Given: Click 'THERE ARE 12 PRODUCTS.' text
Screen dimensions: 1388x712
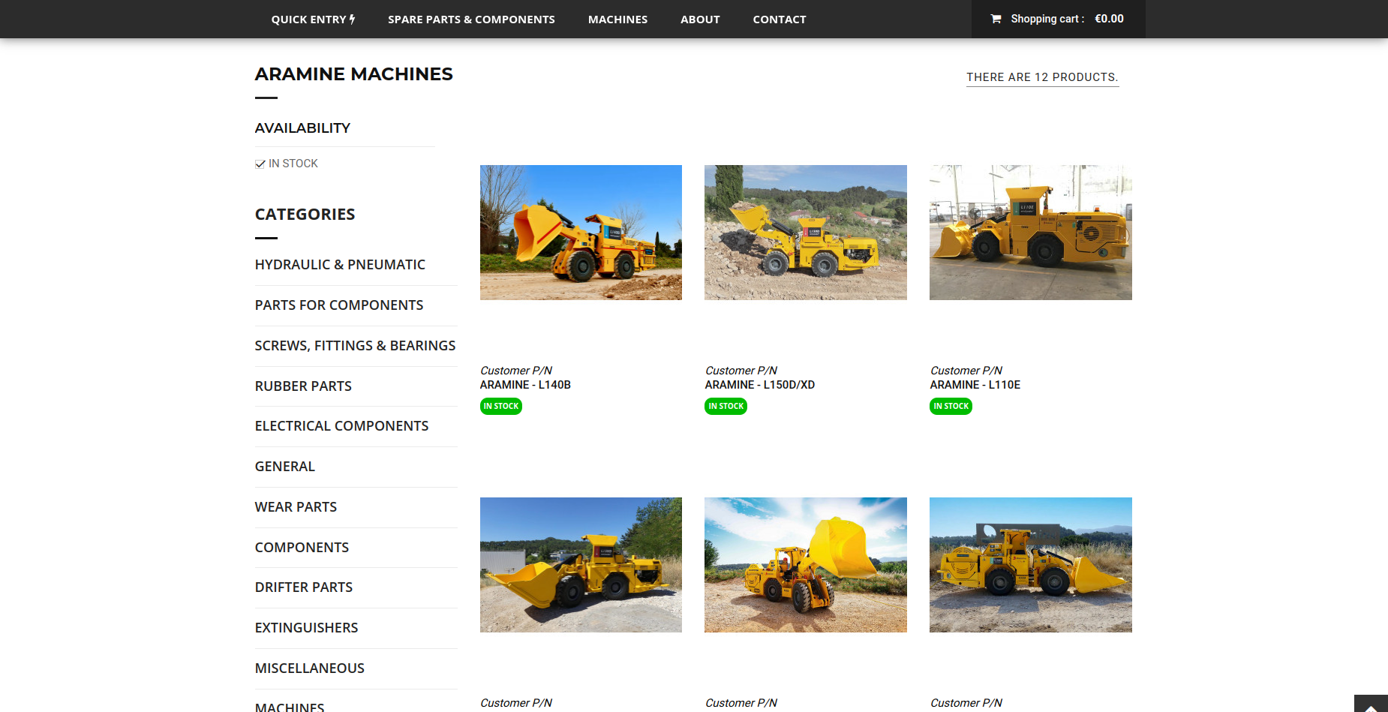Looking at the screenshot, I should [1042, 77].
